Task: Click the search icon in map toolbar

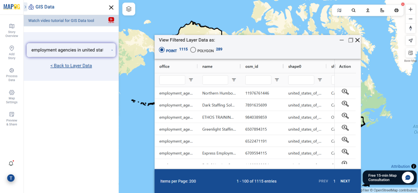Action: click(354, 10)
